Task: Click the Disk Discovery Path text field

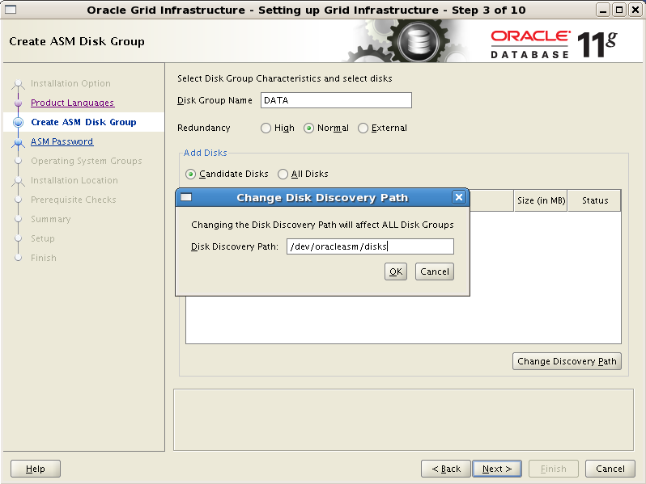Action: [370, 246]
